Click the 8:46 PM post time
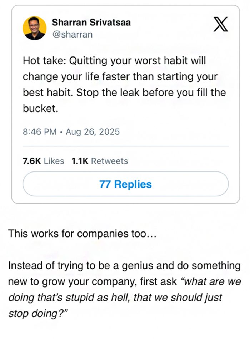 [39, 131]
